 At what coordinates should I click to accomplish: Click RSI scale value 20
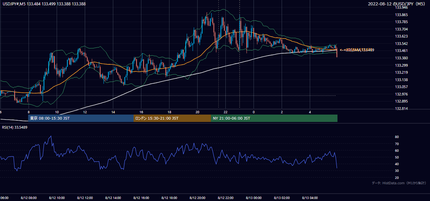[x=397, y=178]
